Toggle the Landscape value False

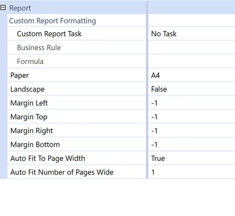coord(192,89)
